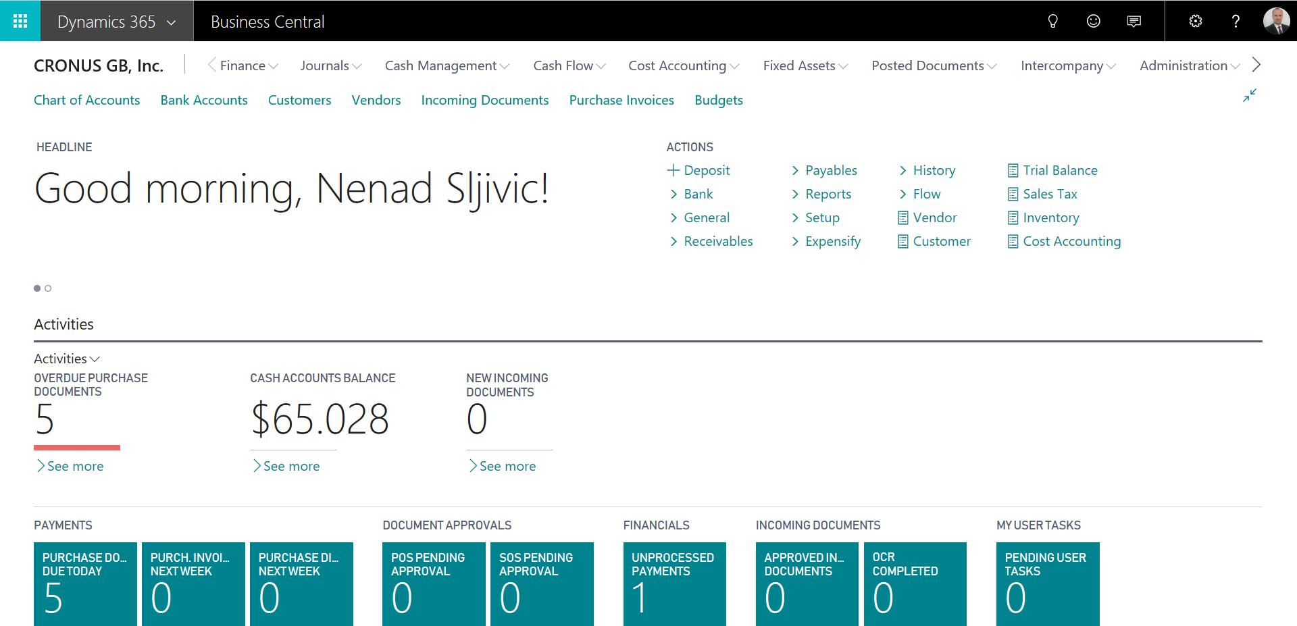Expand the Posted Documents menu

point(934,66)
